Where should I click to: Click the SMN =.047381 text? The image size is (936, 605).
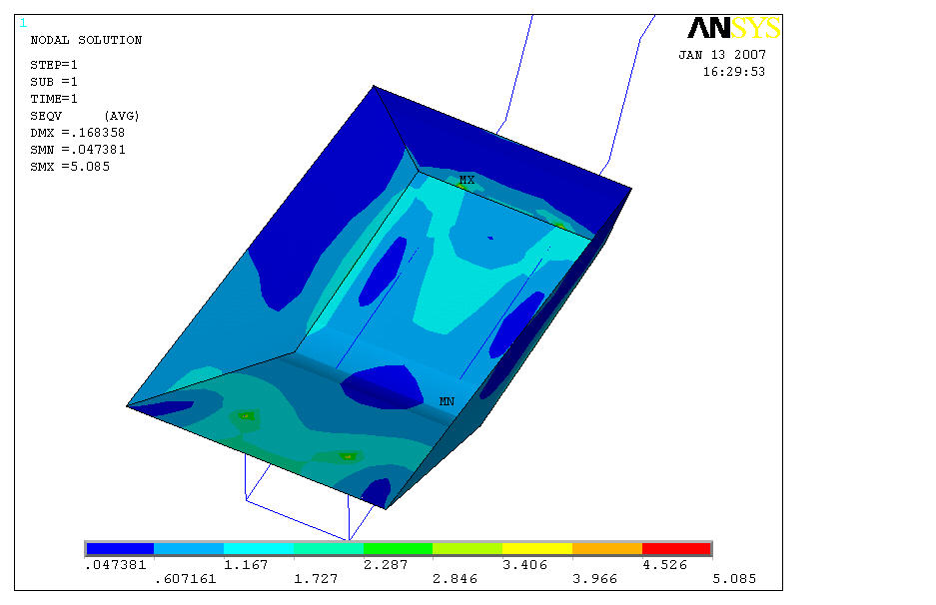(78, 150)
